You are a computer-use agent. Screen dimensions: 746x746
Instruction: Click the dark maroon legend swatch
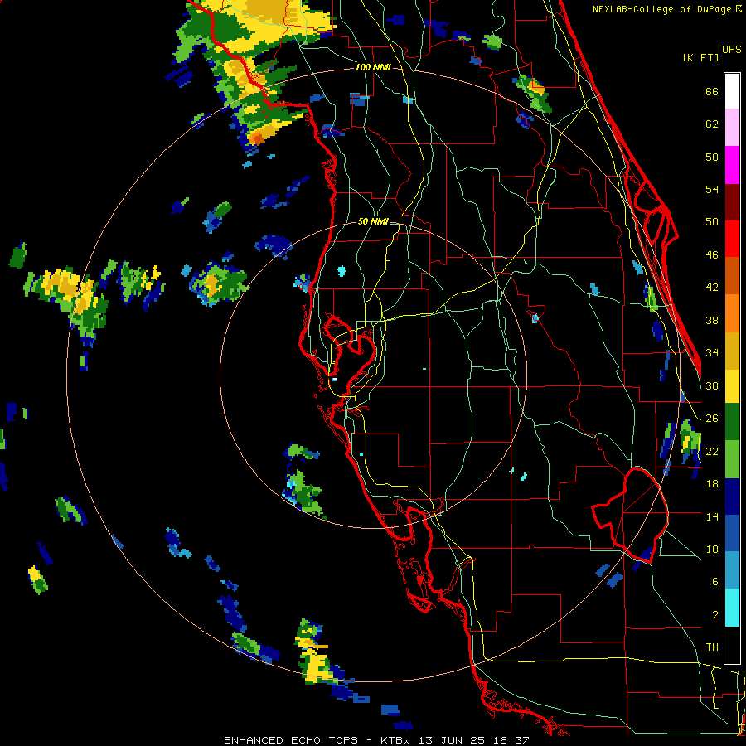click(732, 202)
